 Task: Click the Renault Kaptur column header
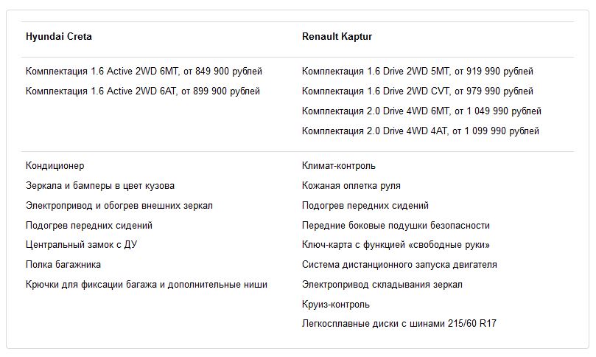point(337,36)
